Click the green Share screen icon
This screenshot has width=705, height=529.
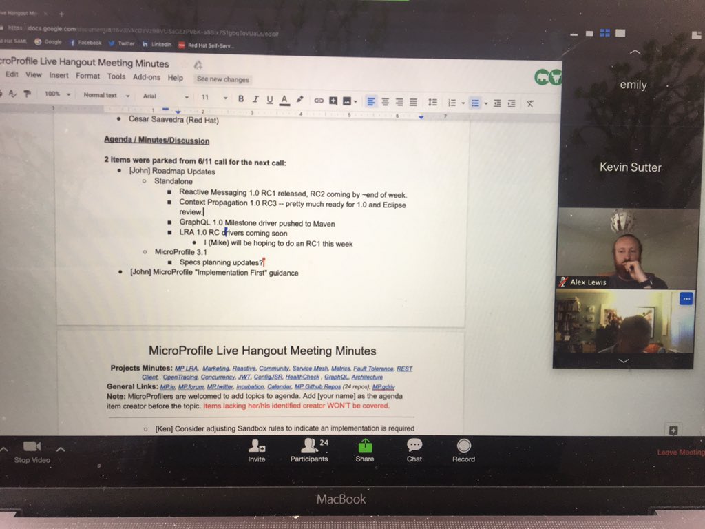point(365,446)
